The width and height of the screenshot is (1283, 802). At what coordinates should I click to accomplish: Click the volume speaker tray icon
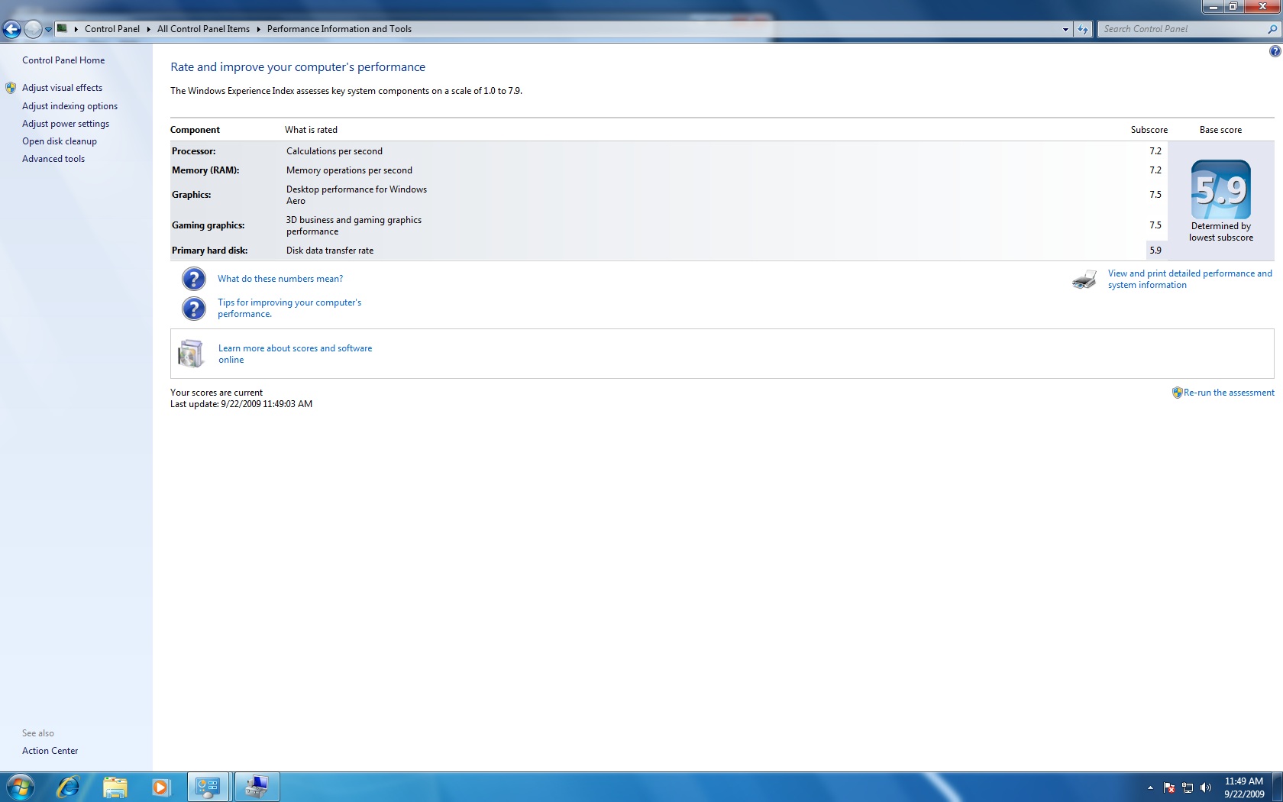point(1206,787)
